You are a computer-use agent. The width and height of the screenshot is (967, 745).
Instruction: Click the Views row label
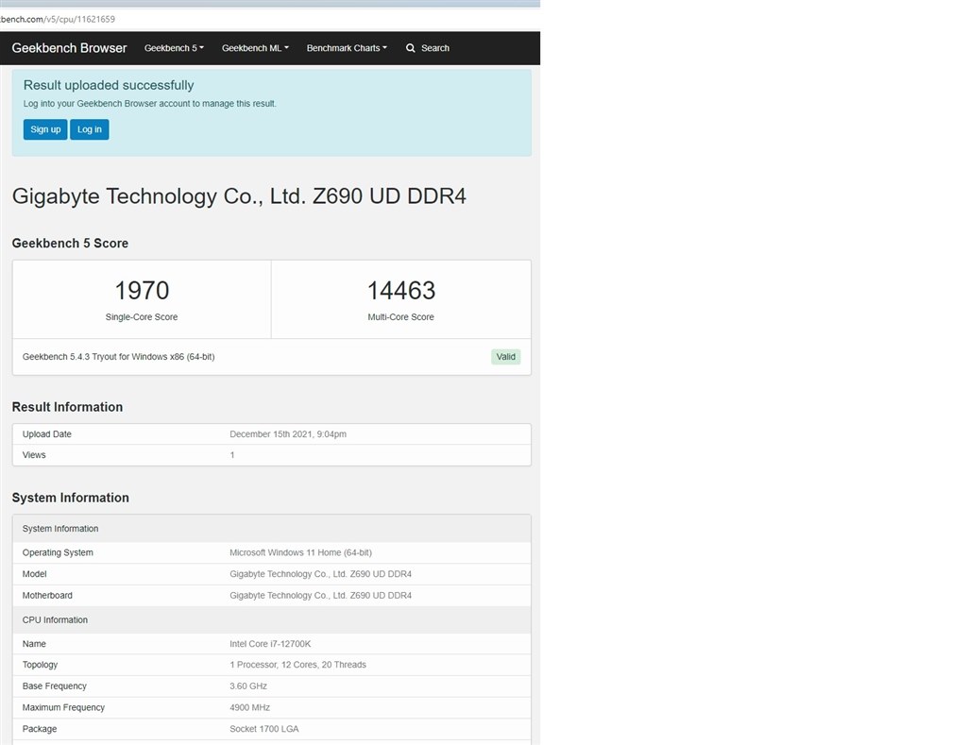(x=34, y=455)
